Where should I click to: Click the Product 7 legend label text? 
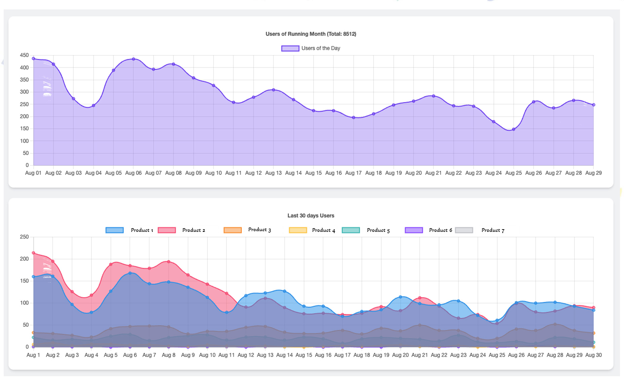[493, 230]
